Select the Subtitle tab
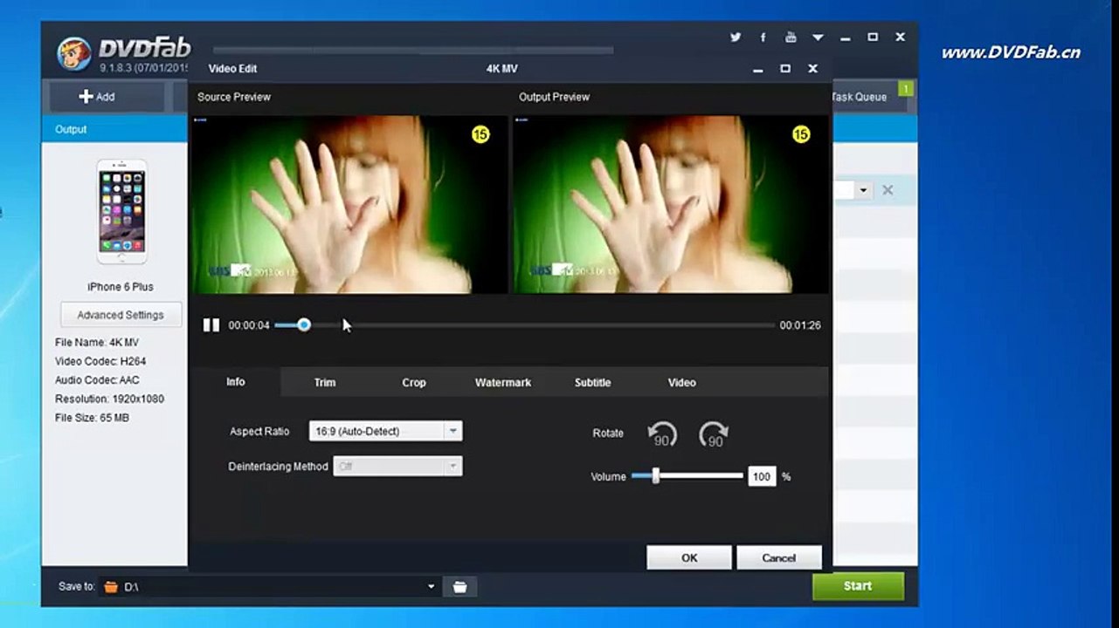Screen dimensions: 1119x628 592,382
